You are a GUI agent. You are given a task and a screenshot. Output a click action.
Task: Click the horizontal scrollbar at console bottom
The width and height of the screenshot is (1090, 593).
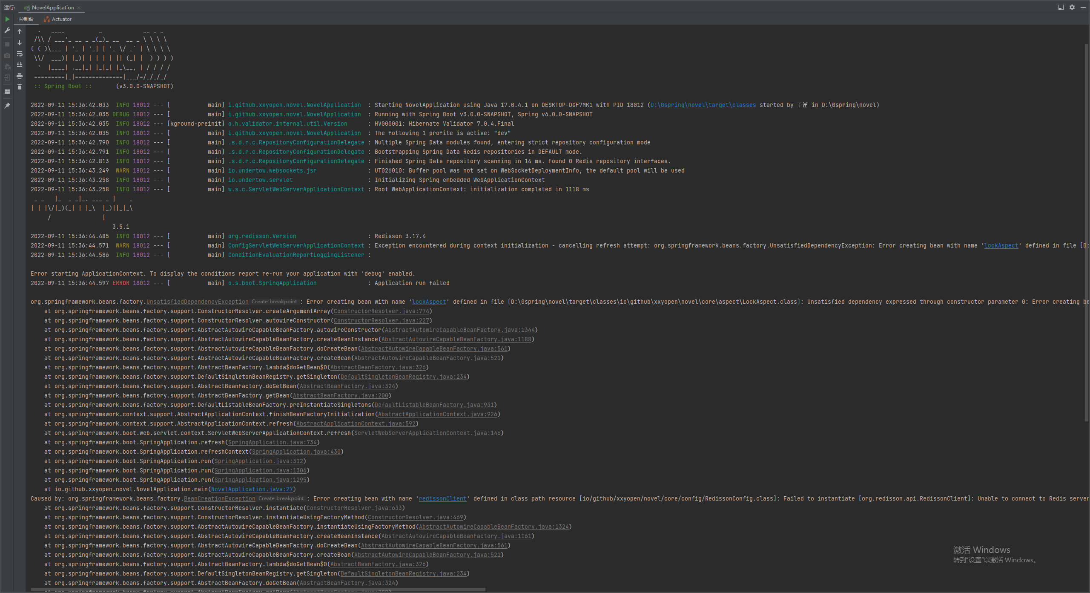pyautogui.click(x=255, y=590)
